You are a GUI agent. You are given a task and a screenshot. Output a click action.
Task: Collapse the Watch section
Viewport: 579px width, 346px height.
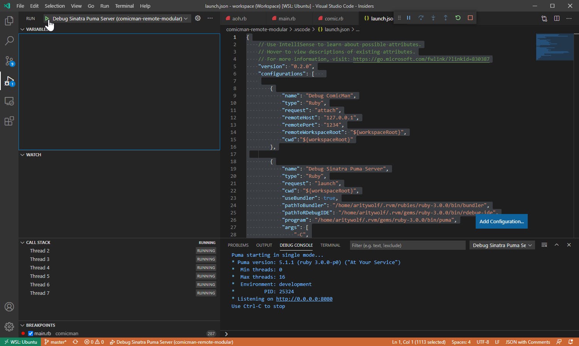[x=22, y=155]
